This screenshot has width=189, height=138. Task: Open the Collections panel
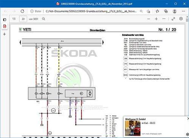point(166,11)
